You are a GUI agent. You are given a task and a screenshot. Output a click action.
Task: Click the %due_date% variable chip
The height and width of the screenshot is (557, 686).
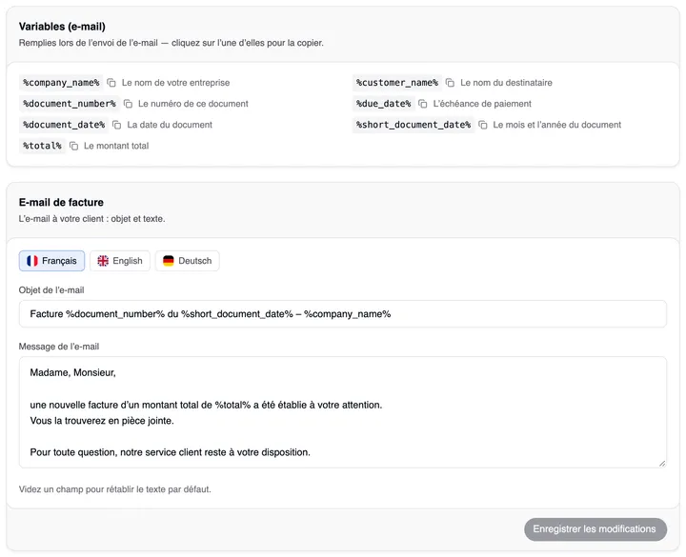[x=383, y=104]
